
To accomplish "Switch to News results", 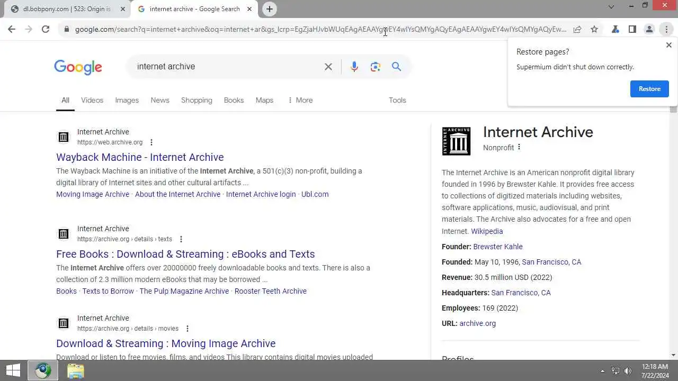I will coord(160,100).
